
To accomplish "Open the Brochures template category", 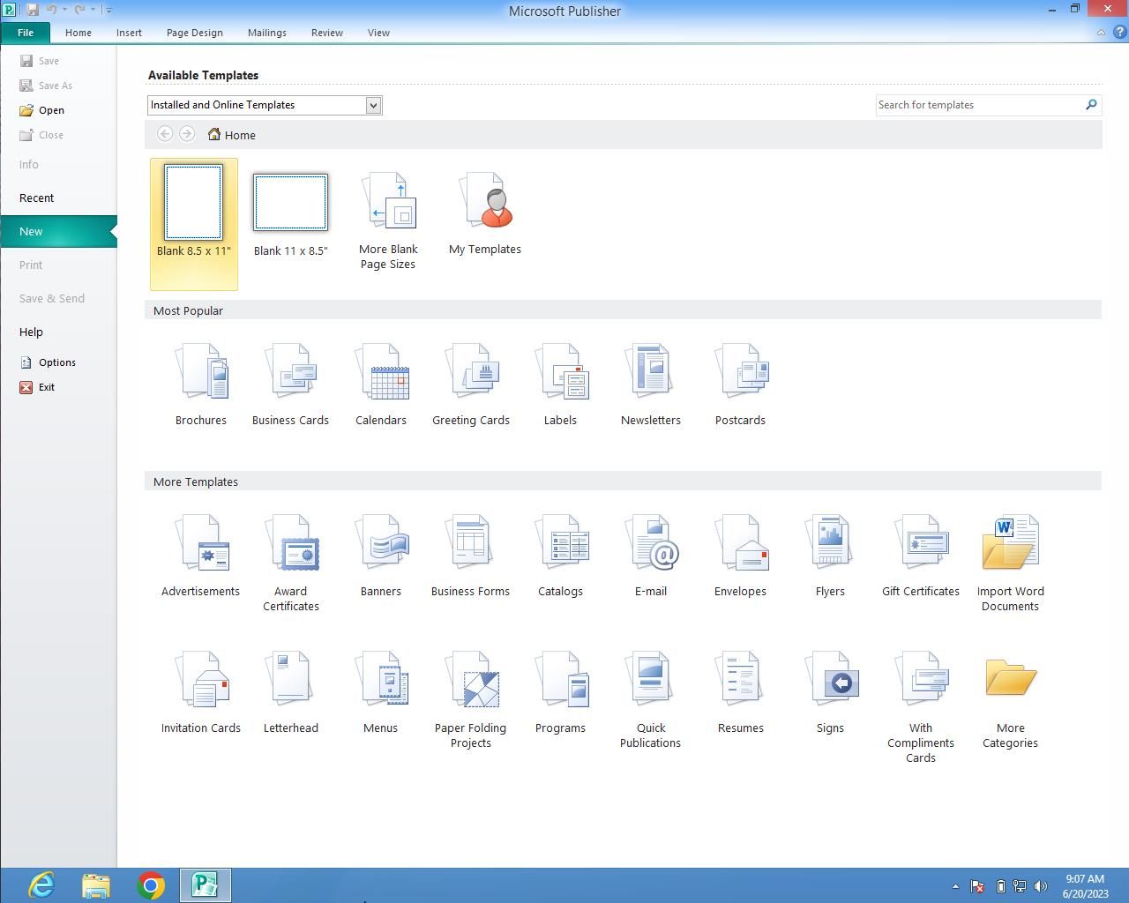I will point(201,385).
